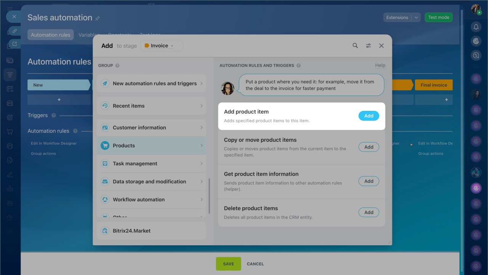The height and width of the screenshot is (275, 488).
Task: Click the notifications bell icon
Action: pos(476,27)
